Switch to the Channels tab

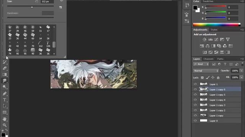[x=208, y=59]
